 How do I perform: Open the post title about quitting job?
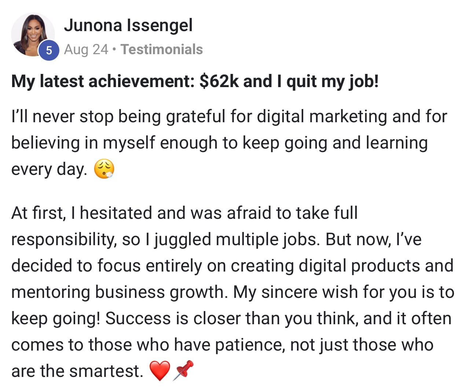[195, 81]
